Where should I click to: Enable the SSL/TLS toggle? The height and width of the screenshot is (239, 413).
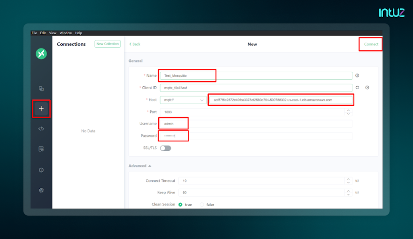click(x=166, y=148)
